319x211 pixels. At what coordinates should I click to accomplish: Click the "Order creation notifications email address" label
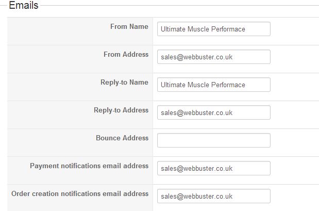pyautogui.click(x=80, y=194)
